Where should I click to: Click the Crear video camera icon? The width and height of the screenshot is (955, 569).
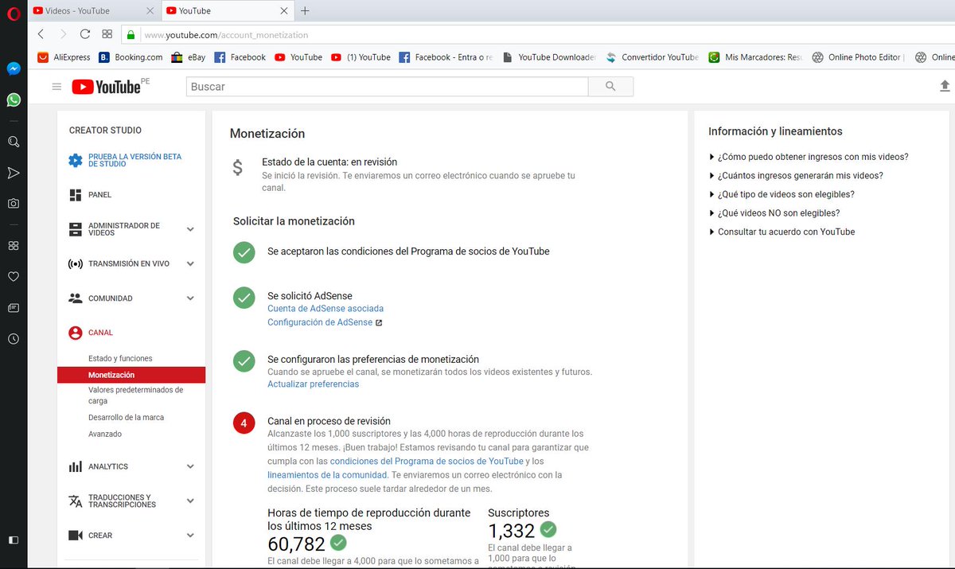point(76,536)
